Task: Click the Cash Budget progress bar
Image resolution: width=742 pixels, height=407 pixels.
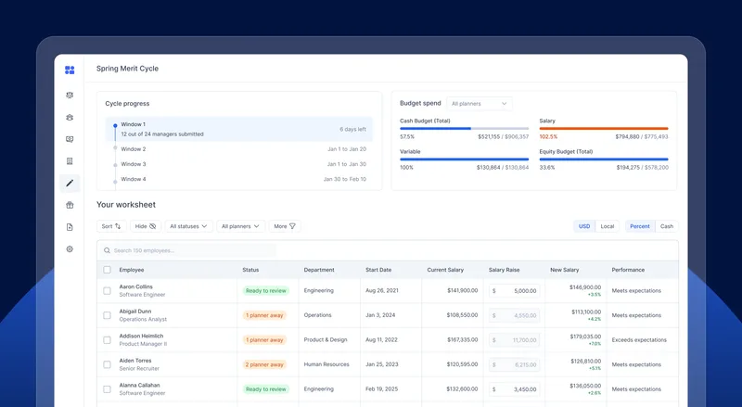Action: [x=465, y=128]
